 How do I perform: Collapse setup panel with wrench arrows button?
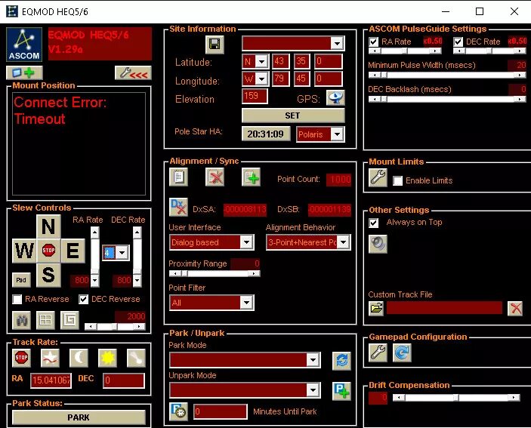pyautogui.click(x=133, y=72)
